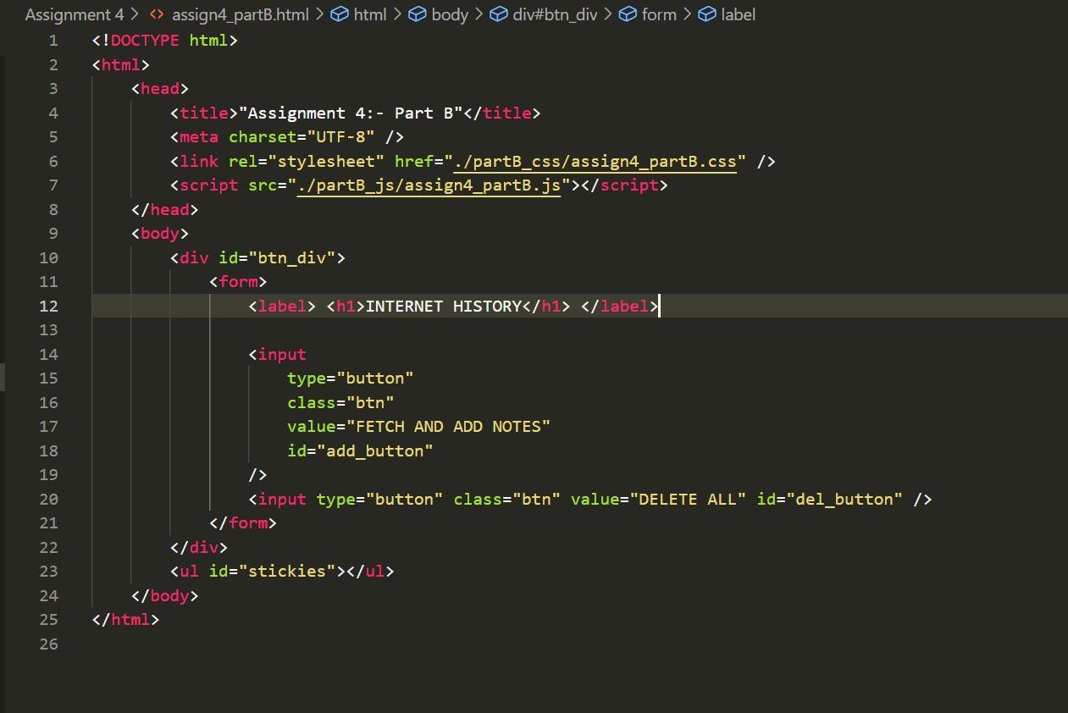The image size is (1068, 713).
Task: Select the html breadcrumb entry
Action: click(370, 14)
